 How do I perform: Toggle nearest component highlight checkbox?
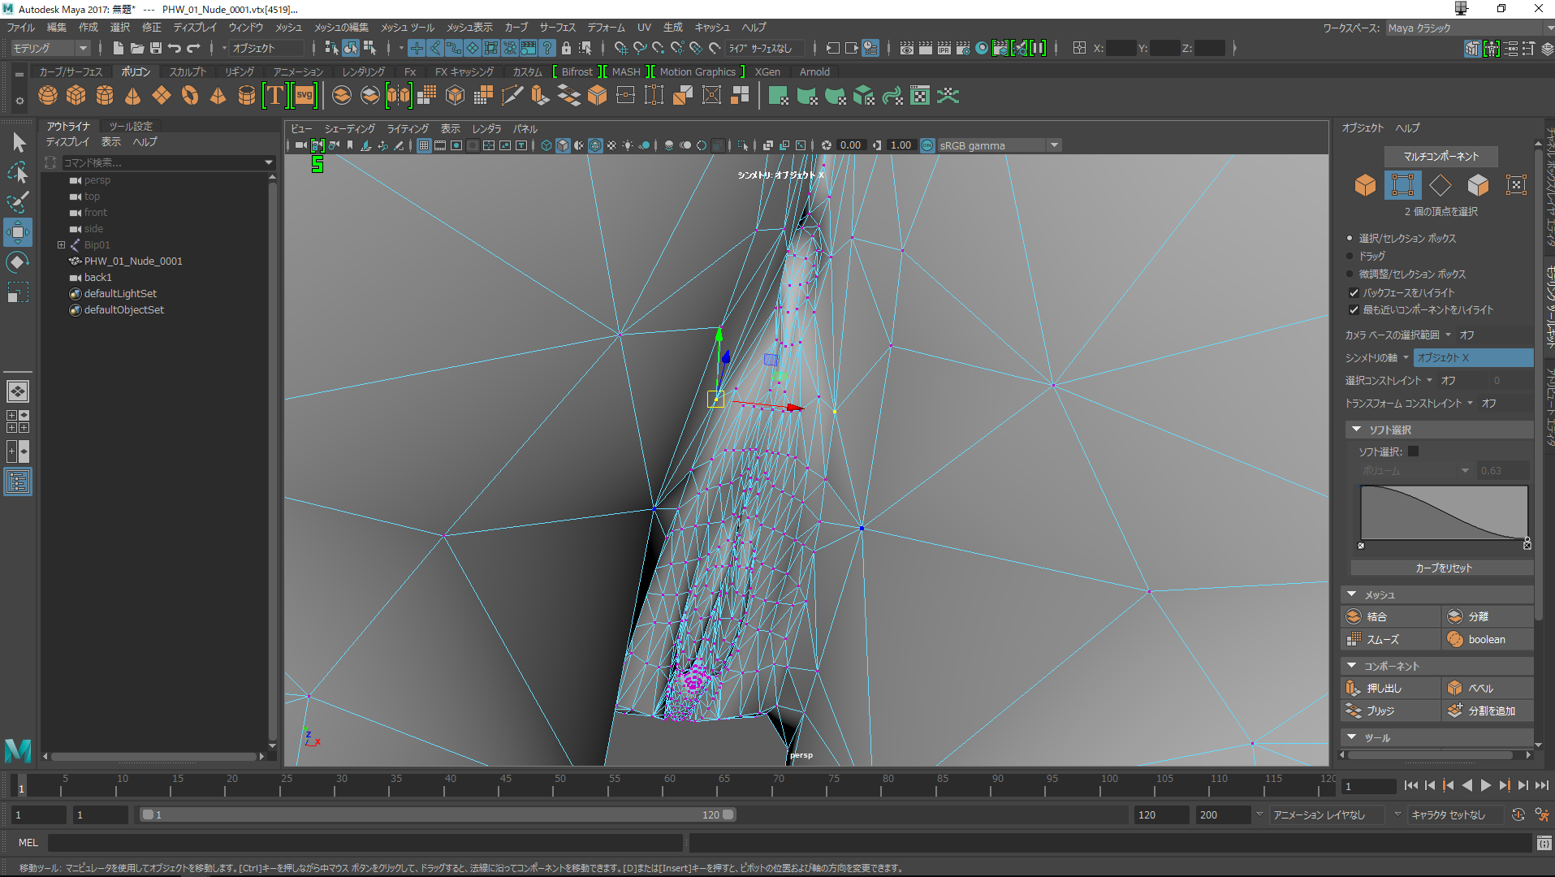click(x=1354, y=310)
